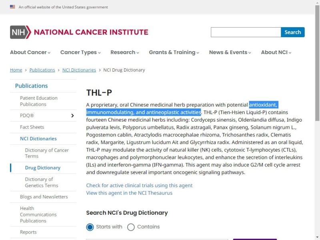Expand the Research navigation menu
Viewport: 320px width, 240px height.
point(125,52)
